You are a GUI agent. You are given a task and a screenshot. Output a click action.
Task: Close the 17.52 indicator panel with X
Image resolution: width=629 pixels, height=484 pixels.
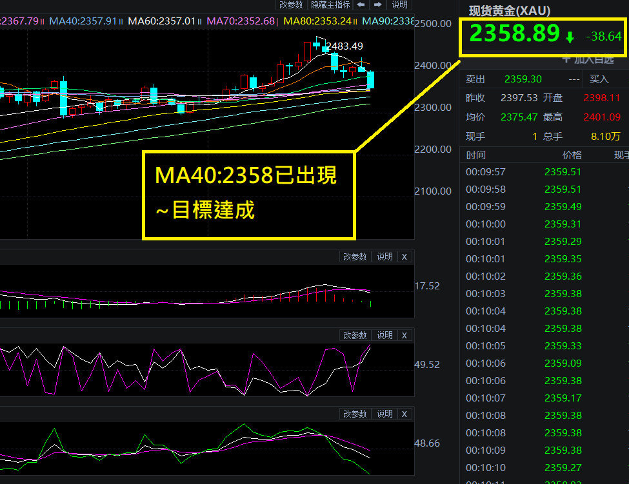404,257
